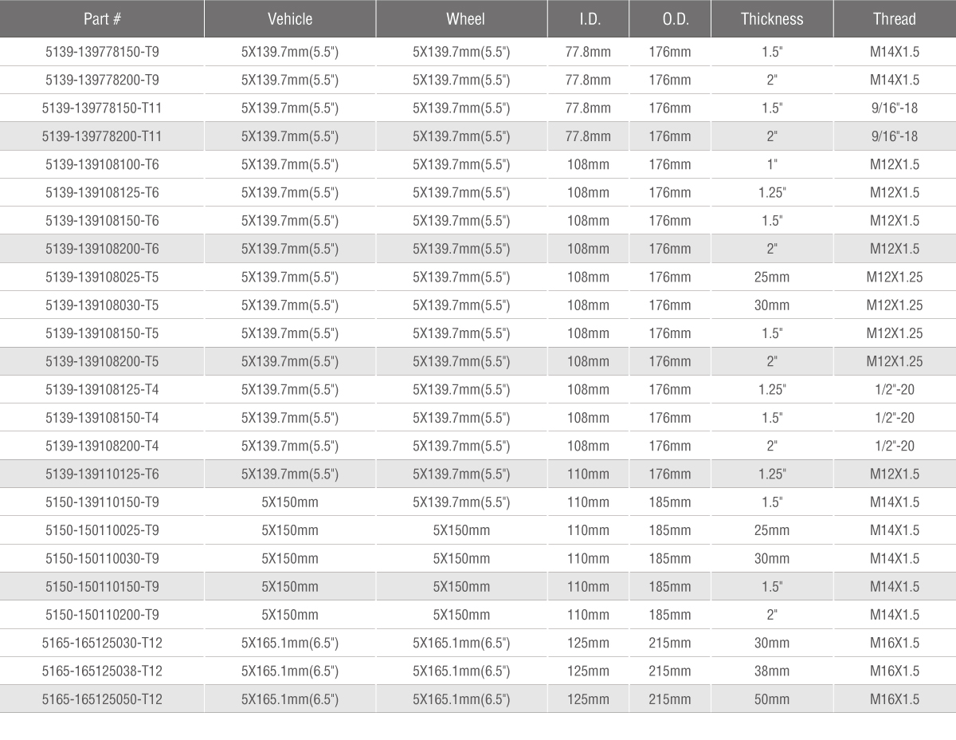Select part number 5139-139108025-T5
This screenshot has height=740, width=956.
coord(102,277)
